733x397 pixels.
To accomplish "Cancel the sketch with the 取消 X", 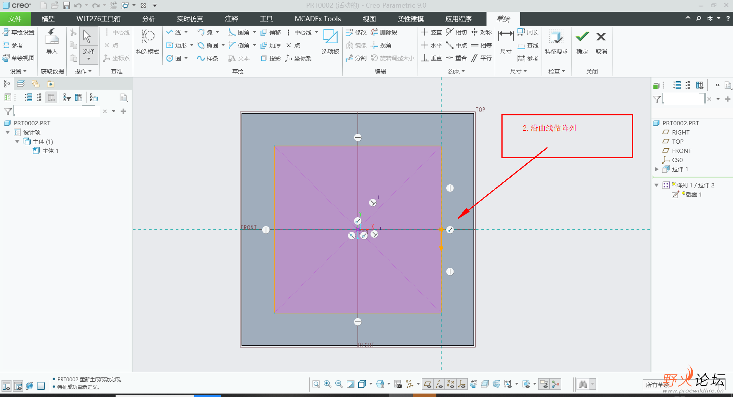I will point(601,42).
